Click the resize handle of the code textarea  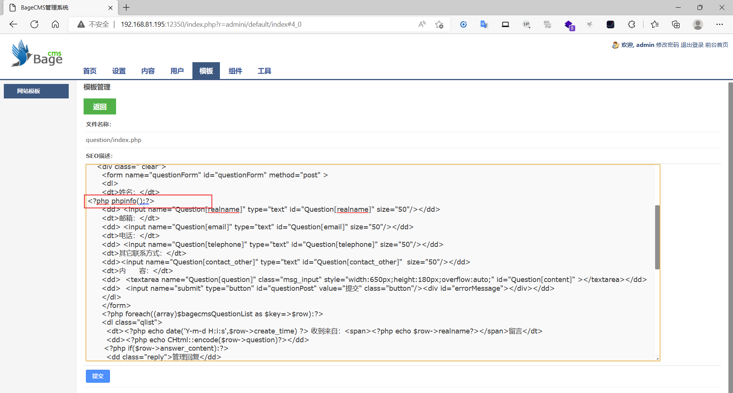point(657,358)
